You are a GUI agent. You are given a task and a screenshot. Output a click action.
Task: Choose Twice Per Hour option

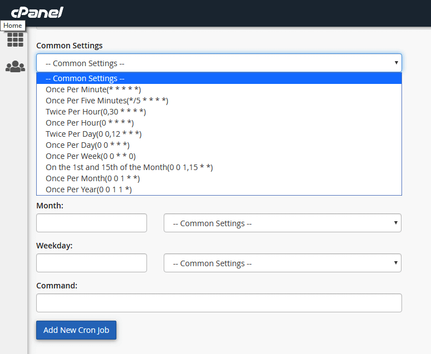click(219, 112)
